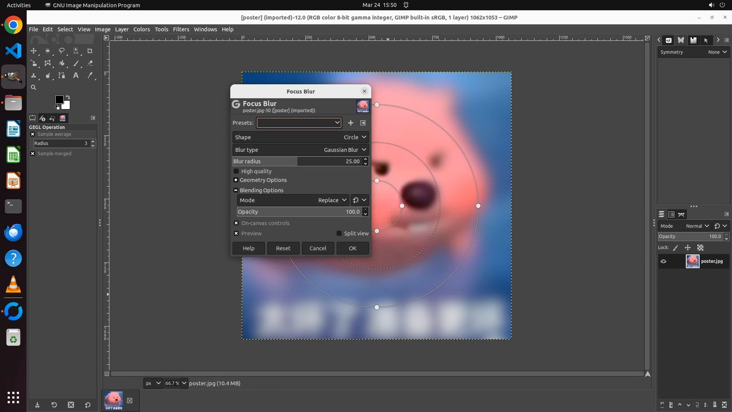This screenshot has width=732, height=412.
Task: Enable the High quality checkbox
Action: point(236,171)
